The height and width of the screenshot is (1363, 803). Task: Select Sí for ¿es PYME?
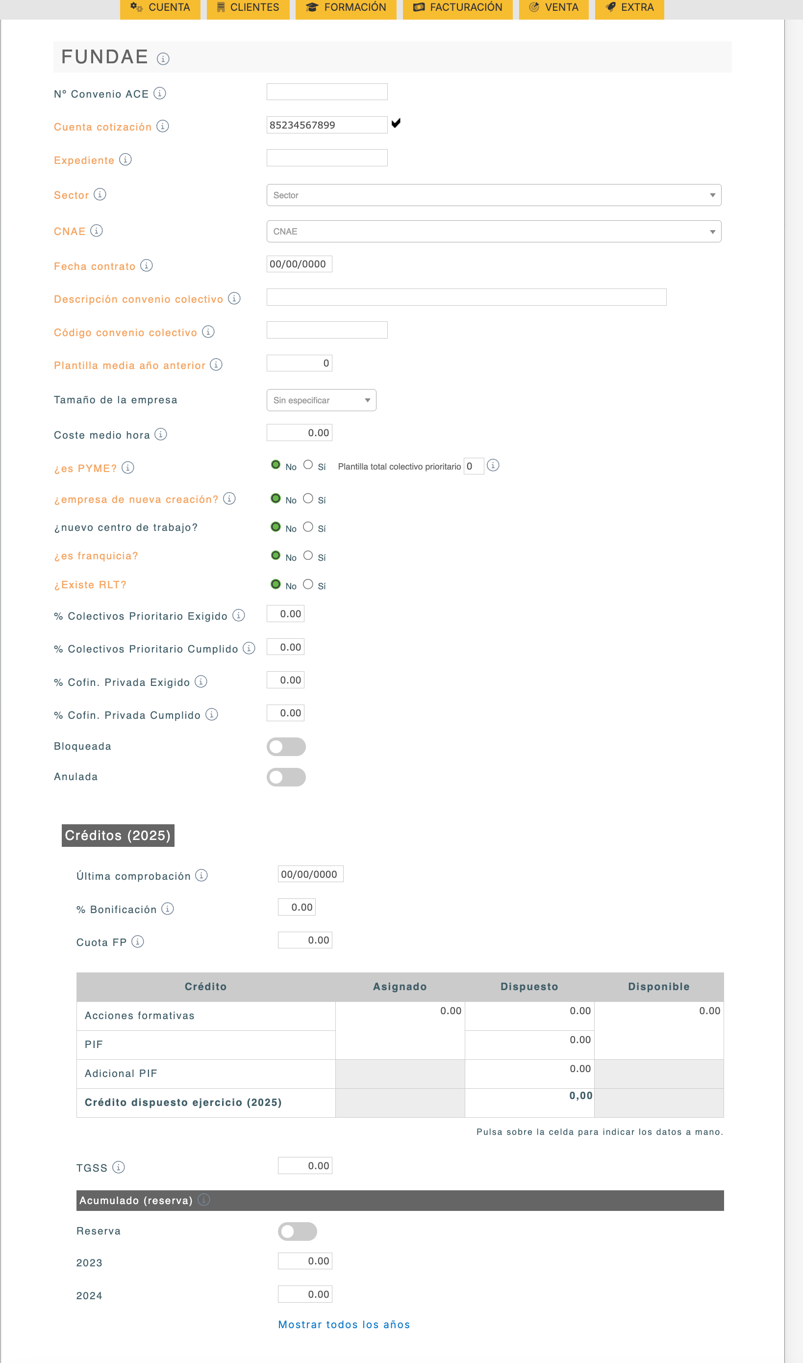308,465
